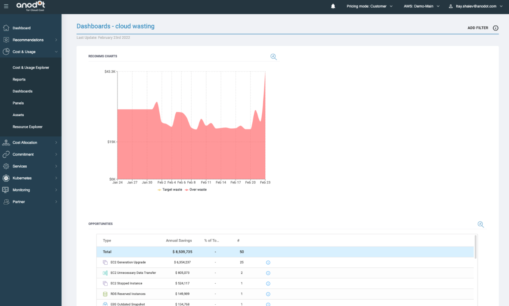Click the Opportunities magnifier icon
Viewport: 509px width, 306px height.
(481, 224)
